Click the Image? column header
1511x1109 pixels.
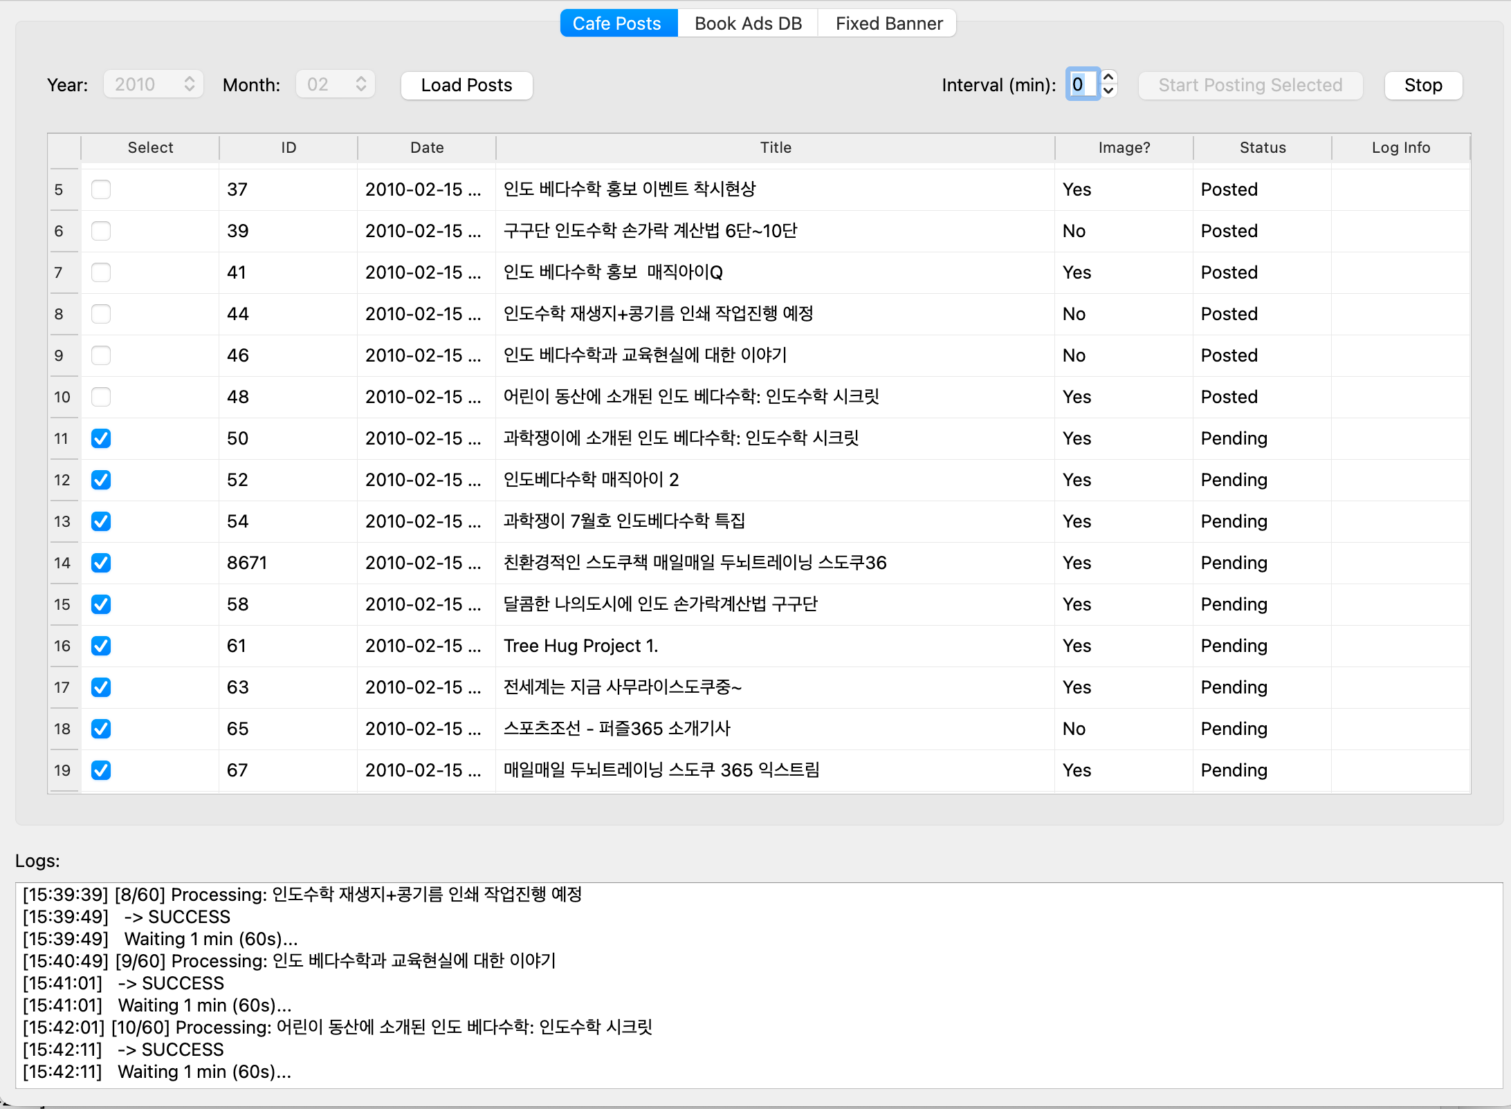point(1124,147)
